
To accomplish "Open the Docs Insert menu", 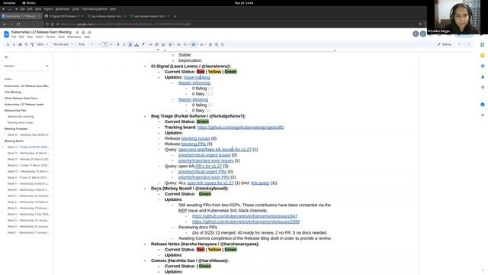I will coord(39,37).
